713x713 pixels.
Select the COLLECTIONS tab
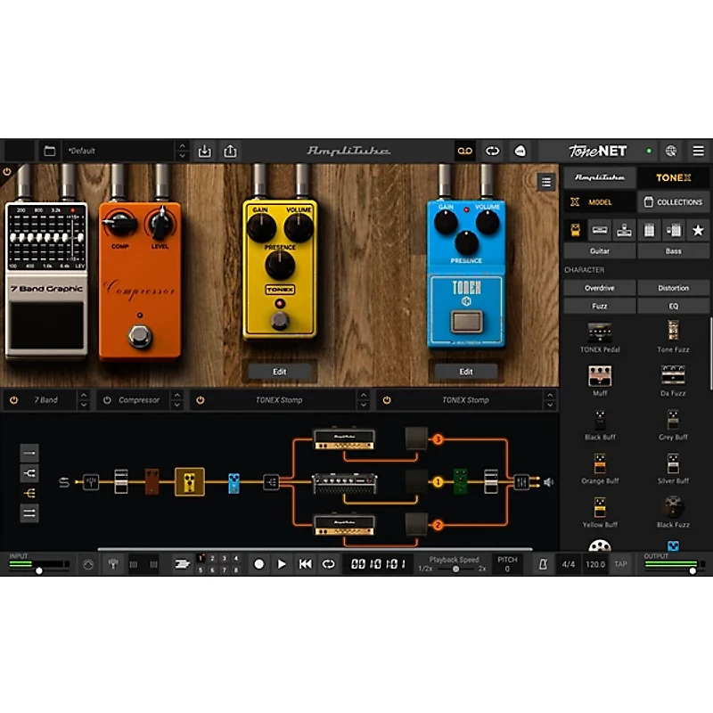[674, 202]
